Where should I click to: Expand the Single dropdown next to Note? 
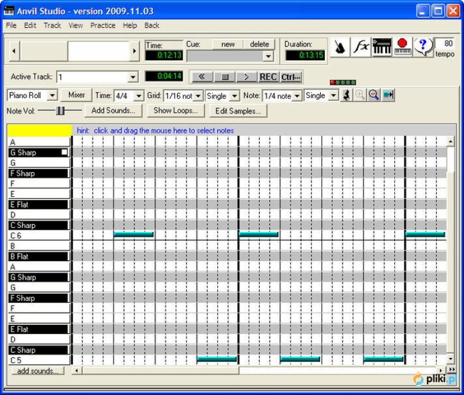pyautogui.click(x=333, y=96)
